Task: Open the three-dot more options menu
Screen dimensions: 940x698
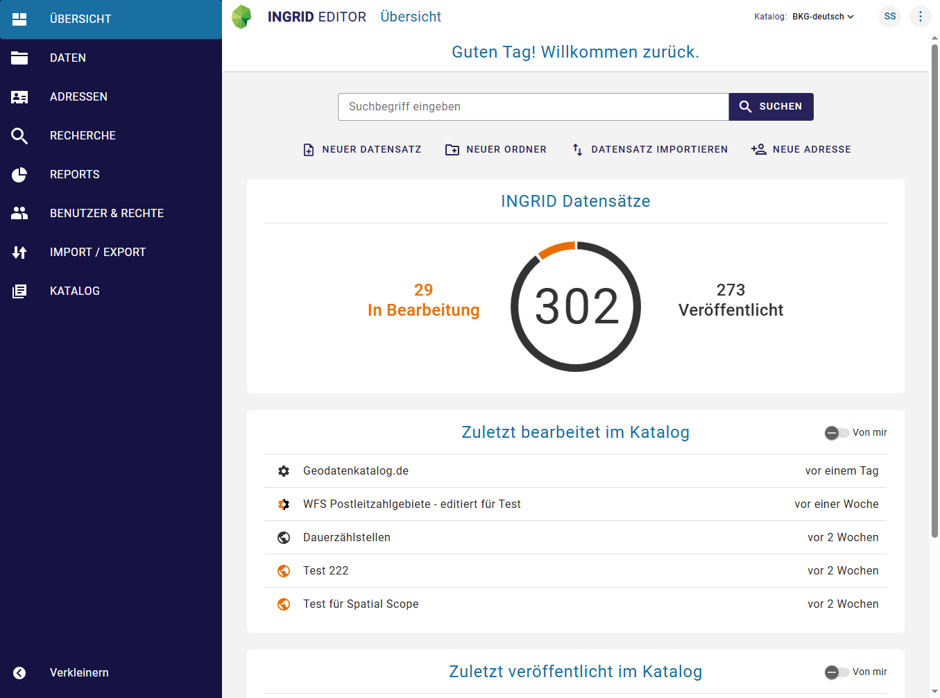Action: (x=921, y=17)
